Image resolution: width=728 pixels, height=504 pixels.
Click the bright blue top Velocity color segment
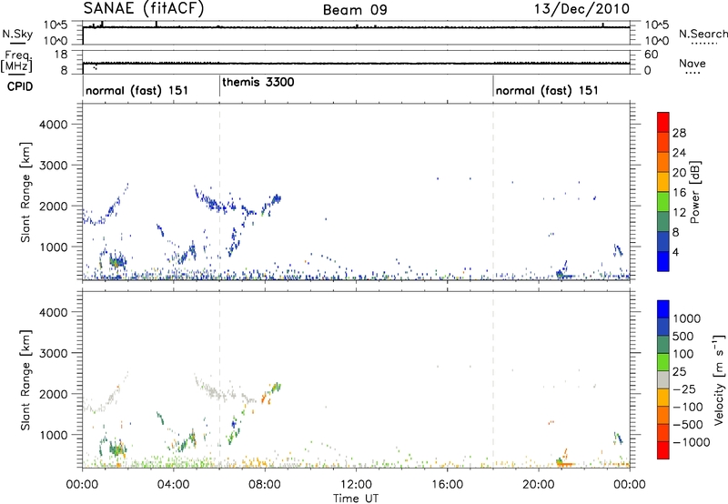663,308
